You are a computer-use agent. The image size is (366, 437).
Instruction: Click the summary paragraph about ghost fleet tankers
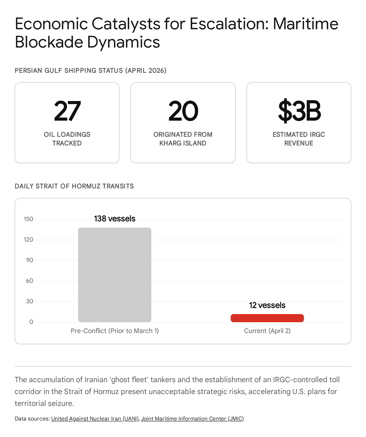coord(177,391)
